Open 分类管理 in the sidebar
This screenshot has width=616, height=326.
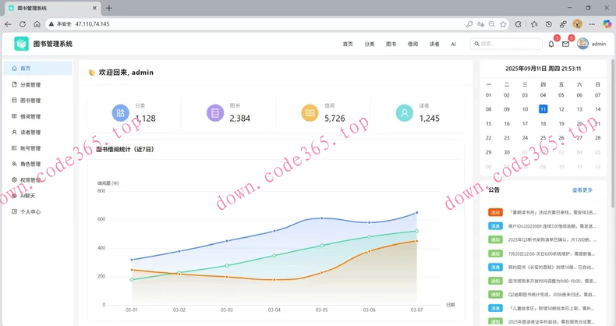pyautogui.click(x=31, y=84)
